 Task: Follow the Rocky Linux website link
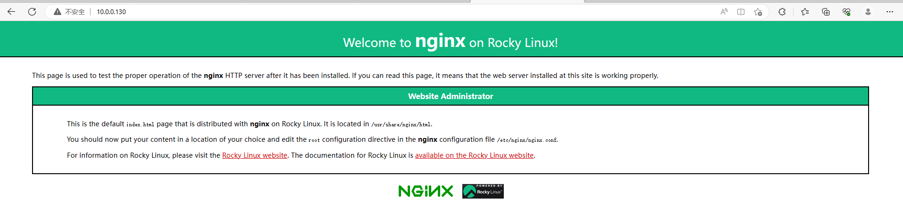(254, 155)
